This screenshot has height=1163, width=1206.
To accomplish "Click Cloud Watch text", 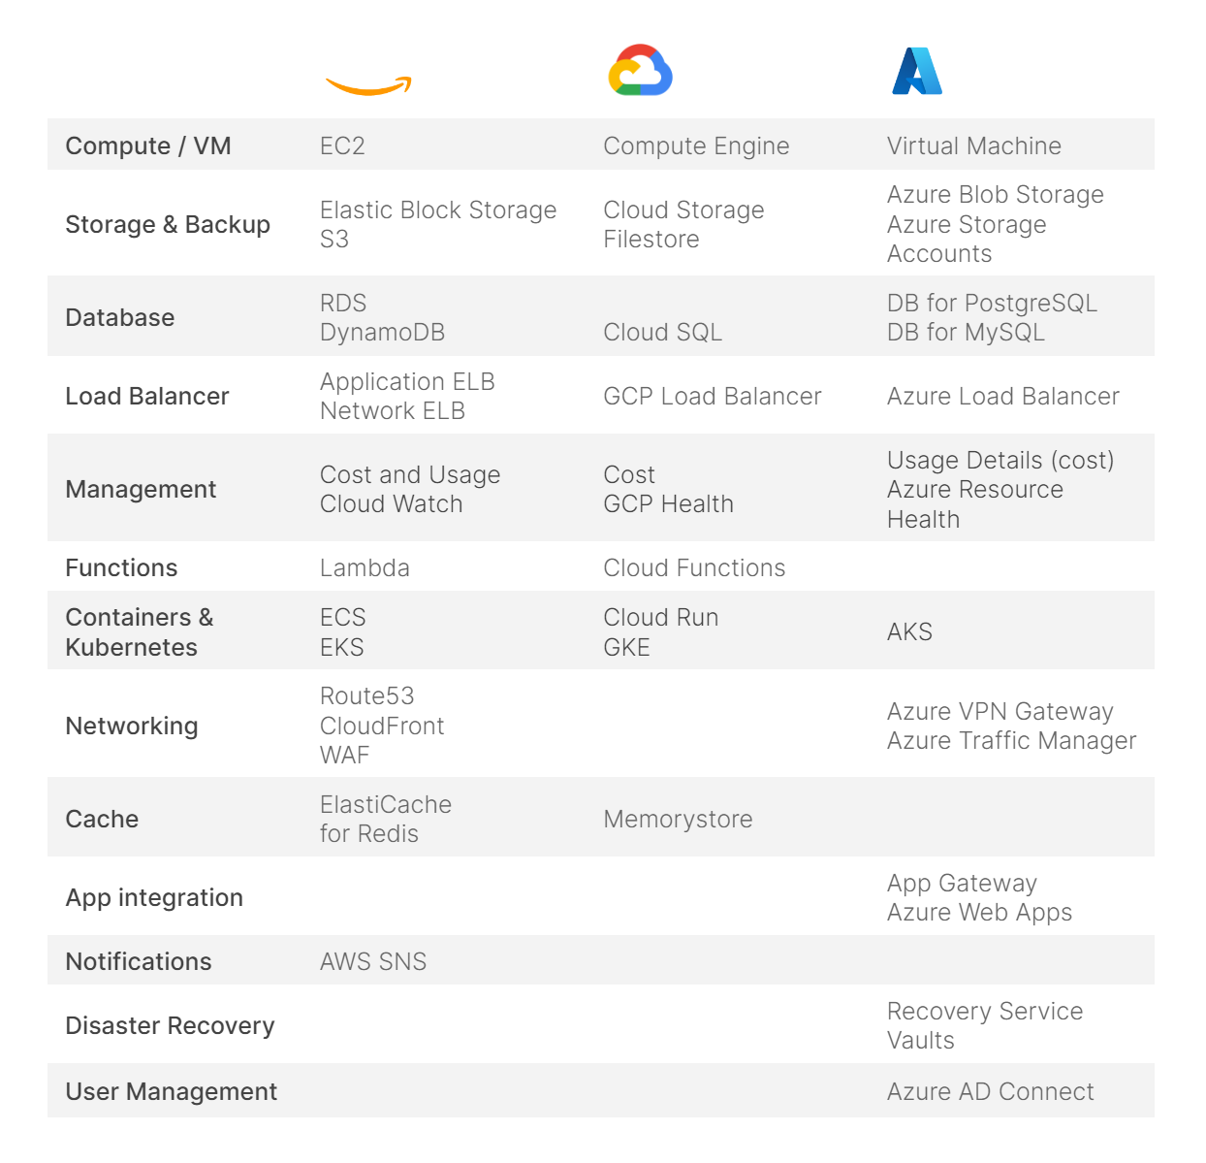I will (x=392, y=503).
